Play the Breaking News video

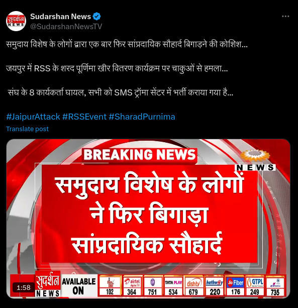148,219
